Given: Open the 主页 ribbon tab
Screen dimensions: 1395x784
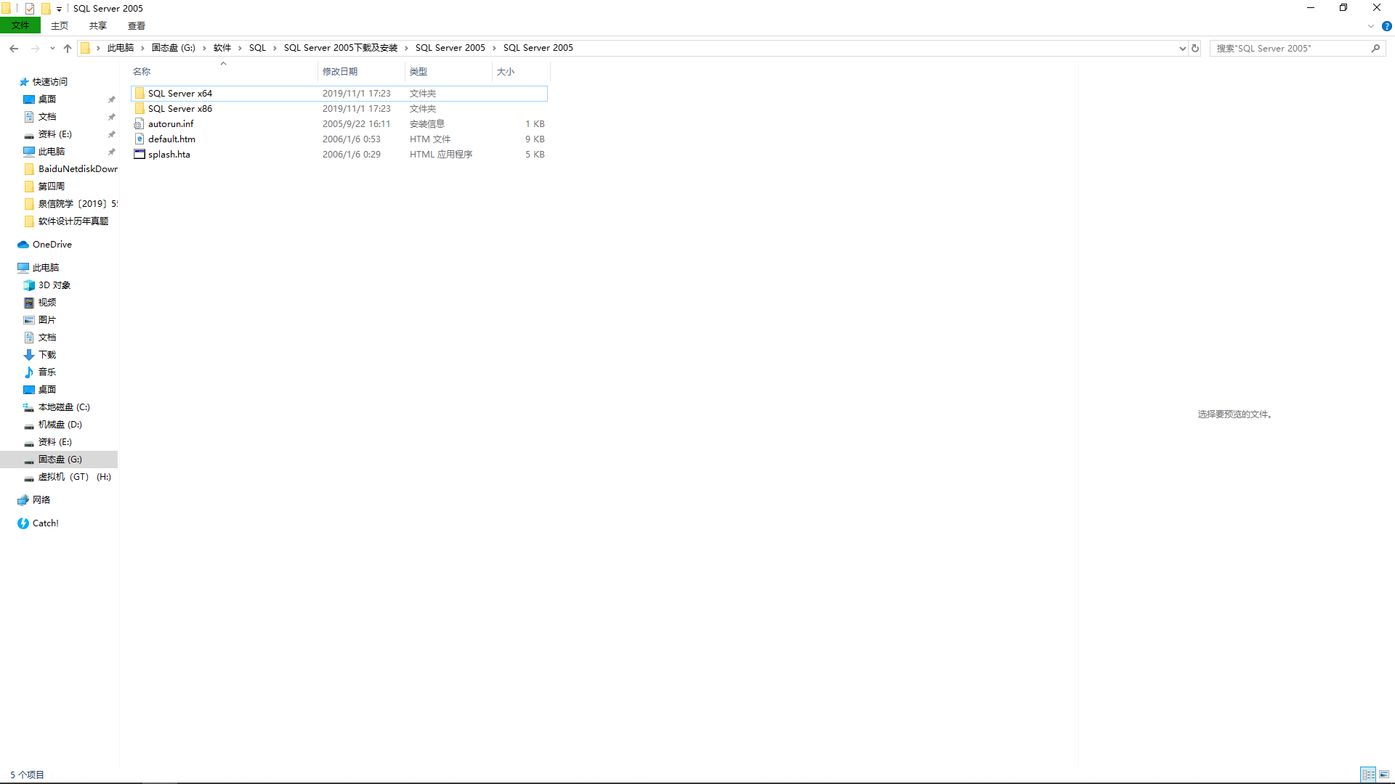Looking at the screenshot, I should tap(60, 26).
